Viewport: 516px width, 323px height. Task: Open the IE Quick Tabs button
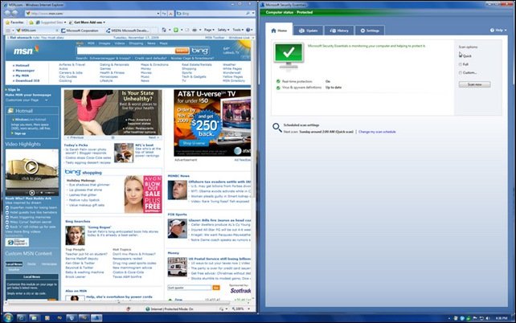pyautogui.click(x=8, y=31)
